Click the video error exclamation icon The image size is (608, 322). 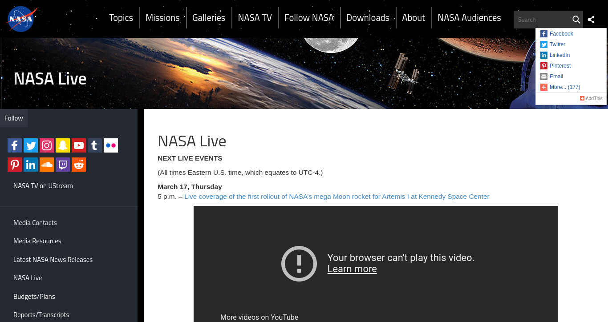pos(299,263)
